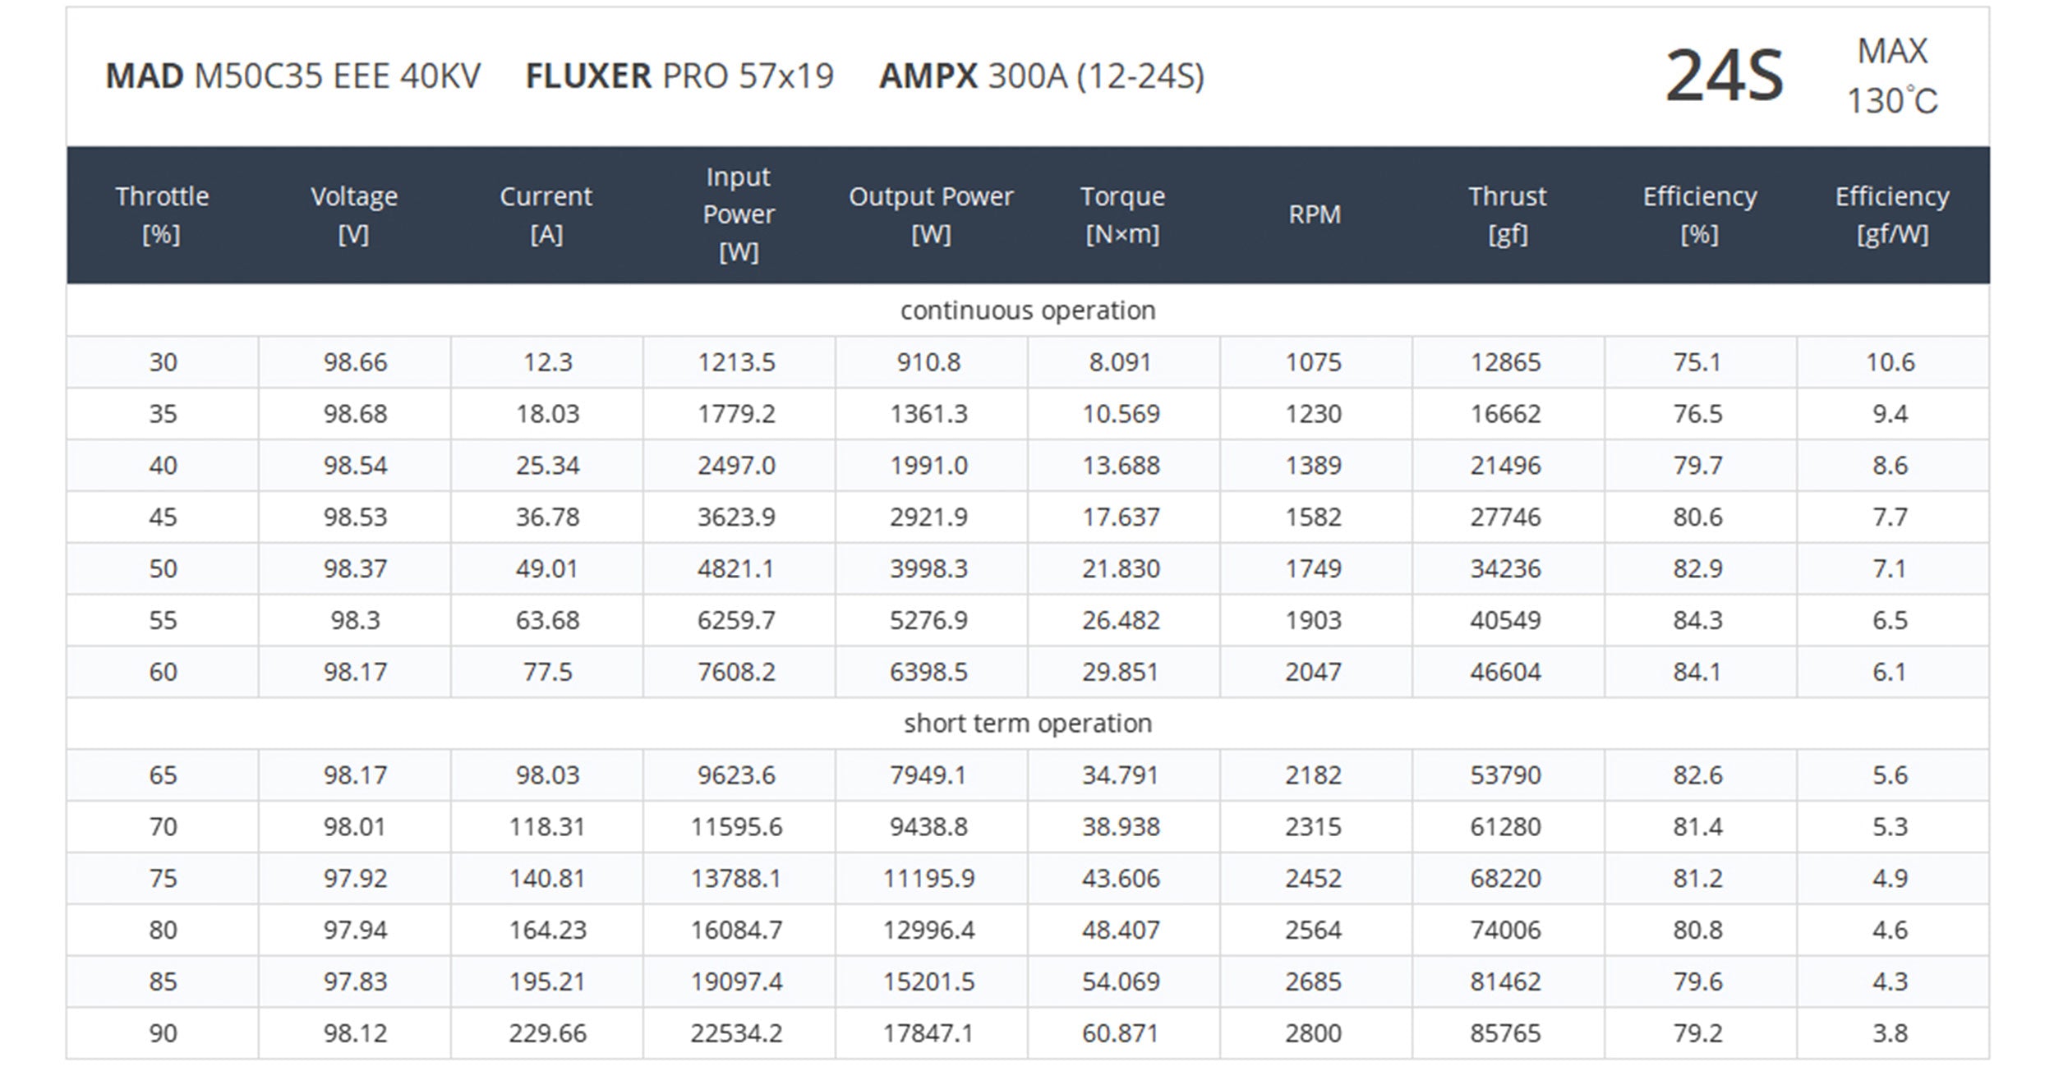Image resolution: width=2054 pixels, height=1071 pixels.
Task: Click the MAD M50C35 EEE 40KV title
Action: pyautogui.click(x=293, y=76)
